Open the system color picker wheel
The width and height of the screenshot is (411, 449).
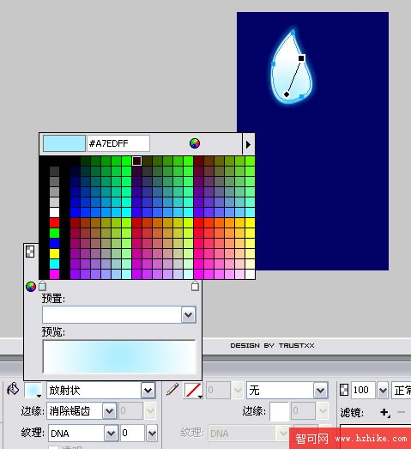pyautogui.click(x=195, y=143)
